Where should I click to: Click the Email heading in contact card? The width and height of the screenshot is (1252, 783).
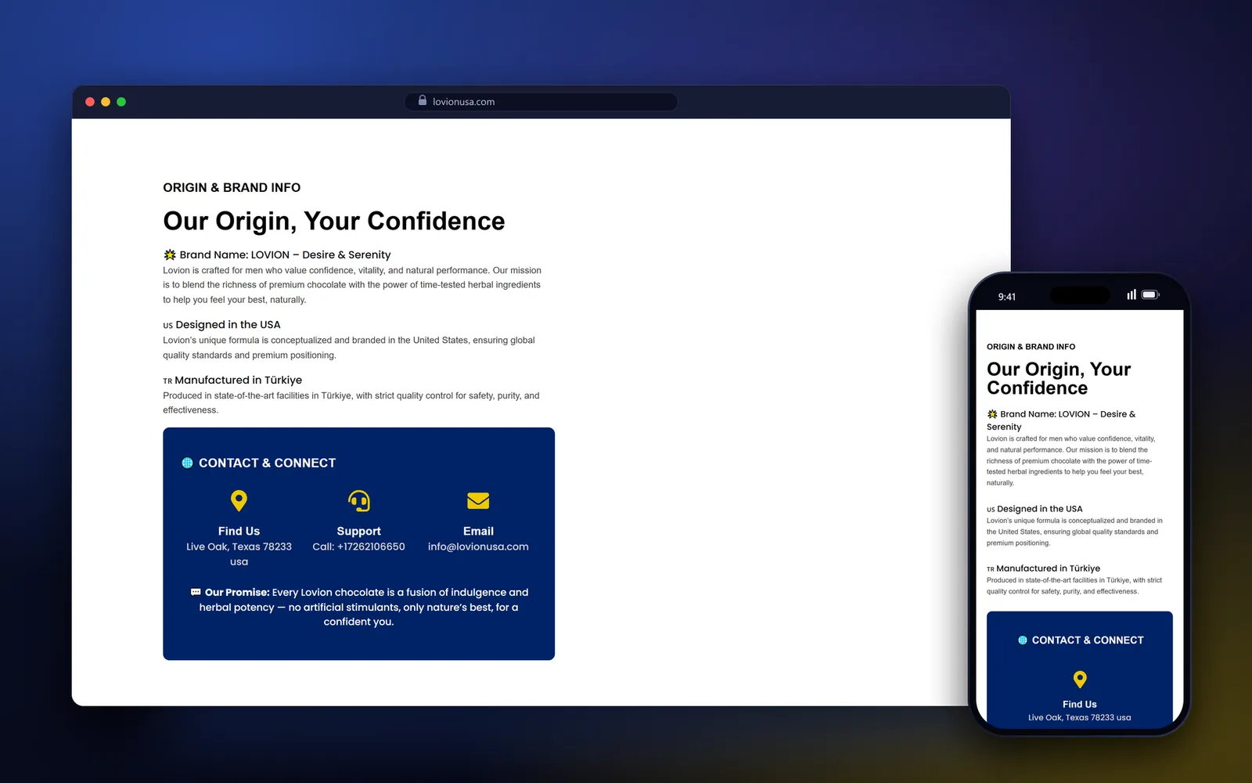tap(478, 531)
